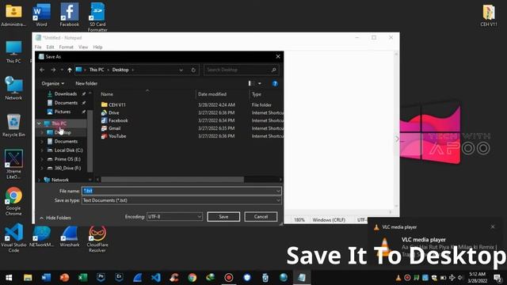Viewport: 507px width, 285px height.
Task: Open Notepad's Help menu
Action: tap(97, 47)
